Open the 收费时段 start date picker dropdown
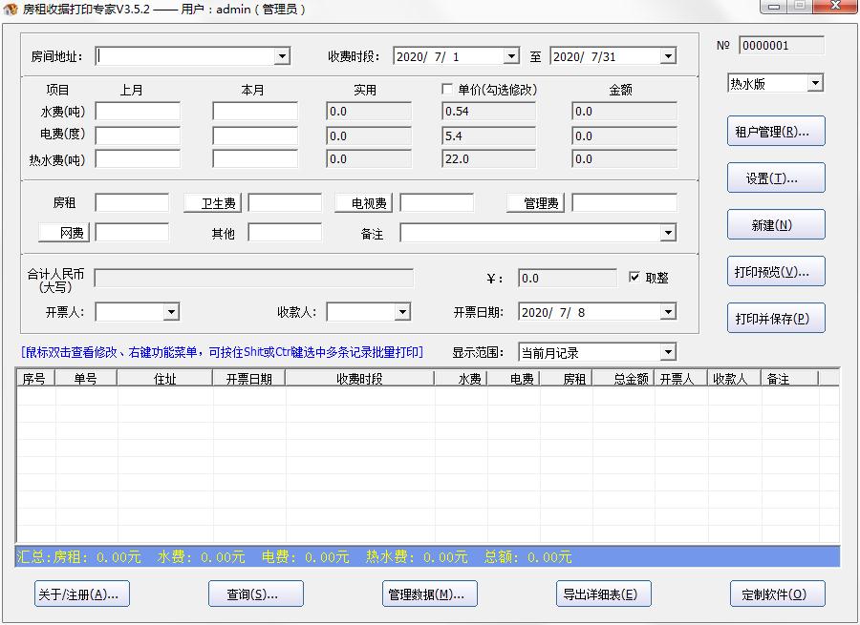The image size is (860, 625). (x=511, y=56)
